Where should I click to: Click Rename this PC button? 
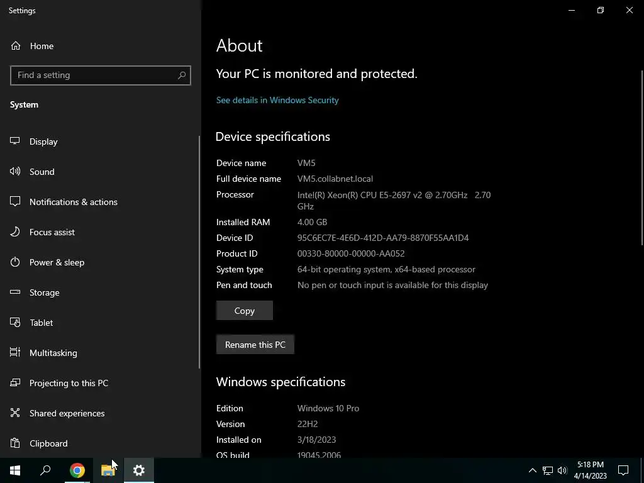pyautogui.click(x=255, y=345)
